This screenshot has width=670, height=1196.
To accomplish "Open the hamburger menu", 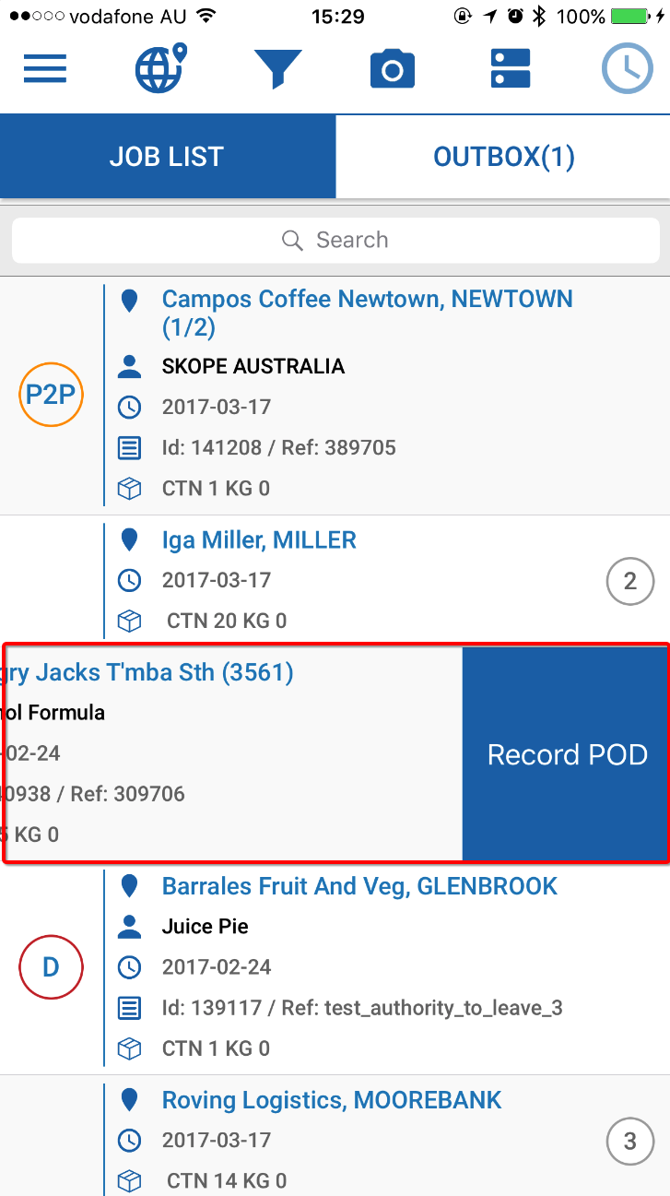I will tap(45, 69).
